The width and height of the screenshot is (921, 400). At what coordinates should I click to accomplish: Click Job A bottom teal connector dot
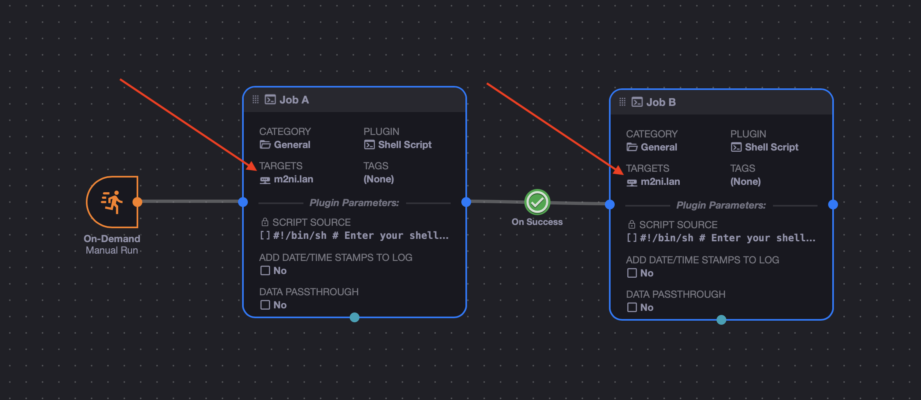tap(355, 317)
